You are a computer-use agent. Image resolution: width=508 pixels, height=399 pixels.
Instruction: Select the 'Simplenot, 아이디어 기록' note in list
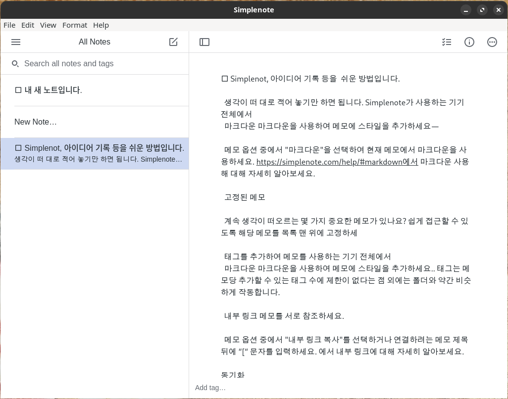coord(95,153)
